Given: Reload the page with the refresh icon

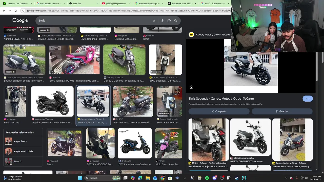Looking at the screenshot, I should 16,11.
